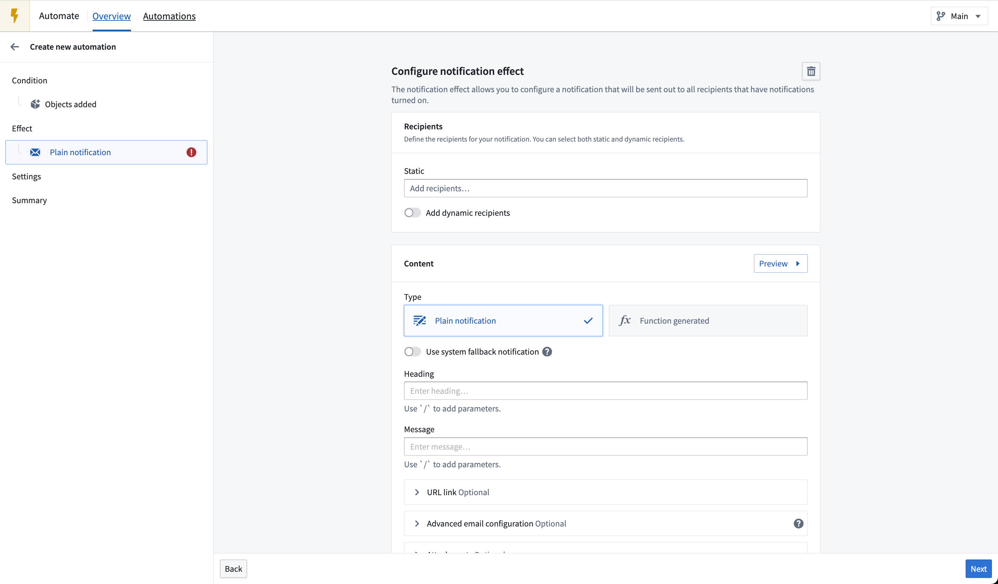Click the Automate app title
Viewport: 998px width, 584px height.
[x=59, y=16]
